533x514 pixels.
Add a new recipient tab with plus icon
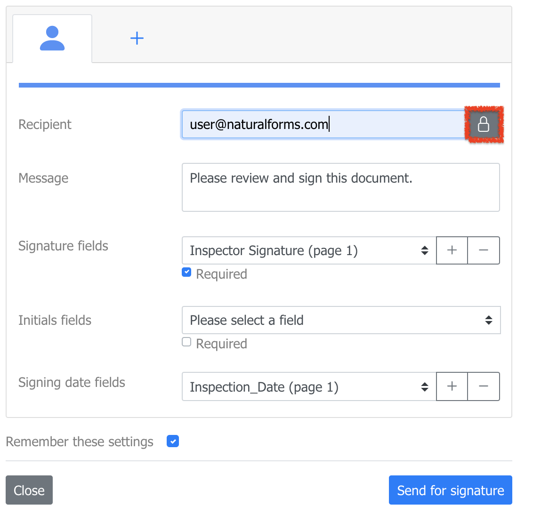(137, 38)
